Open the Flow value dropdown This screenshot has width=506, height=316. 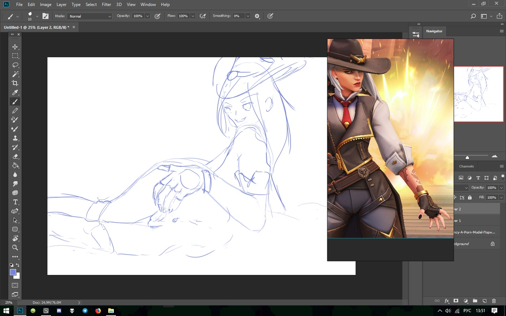click(x=193, y=16)
